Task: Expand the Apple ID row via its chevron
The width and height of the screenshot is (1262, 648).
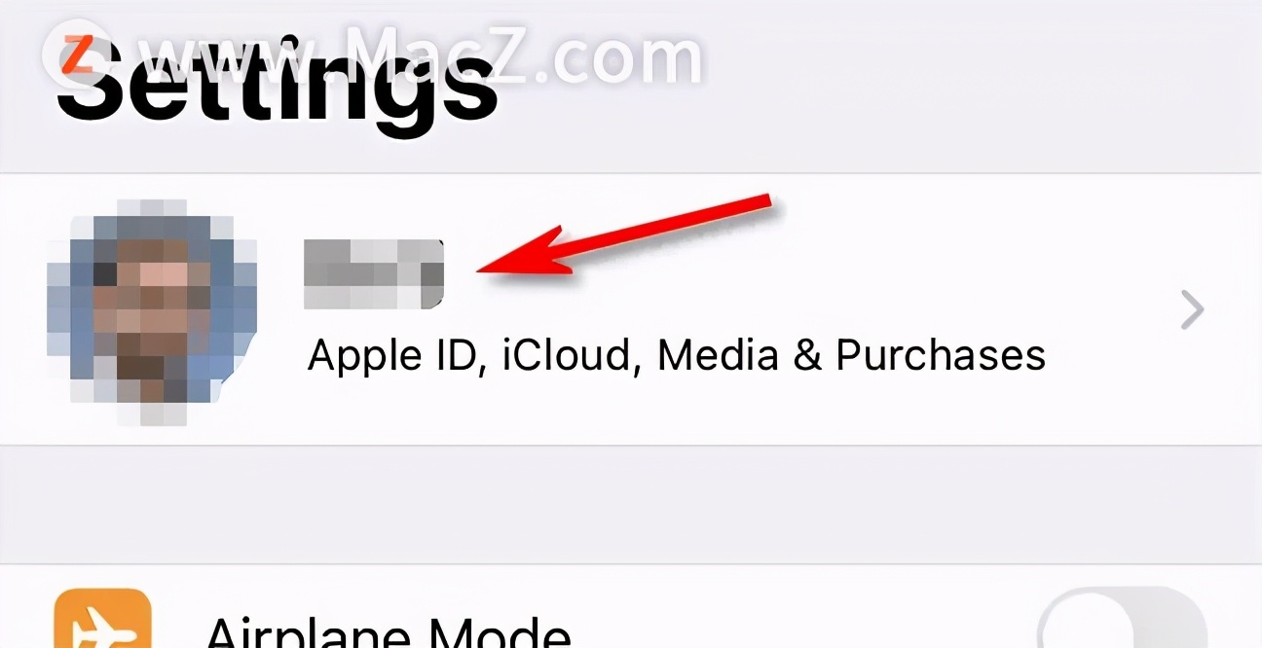Action: (x=1193, y=311)
